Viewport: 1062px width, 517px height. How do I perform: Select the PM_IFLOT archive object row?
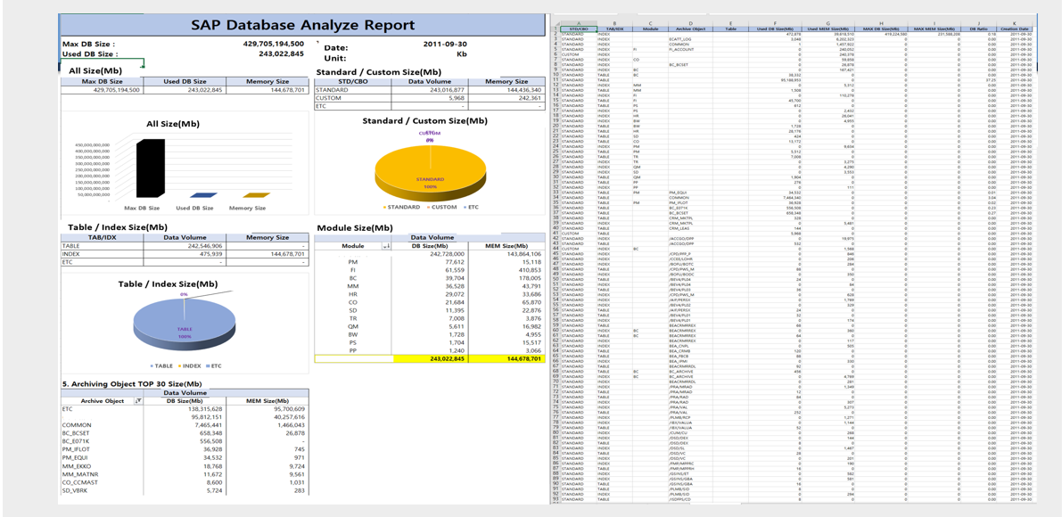(185, 449)
